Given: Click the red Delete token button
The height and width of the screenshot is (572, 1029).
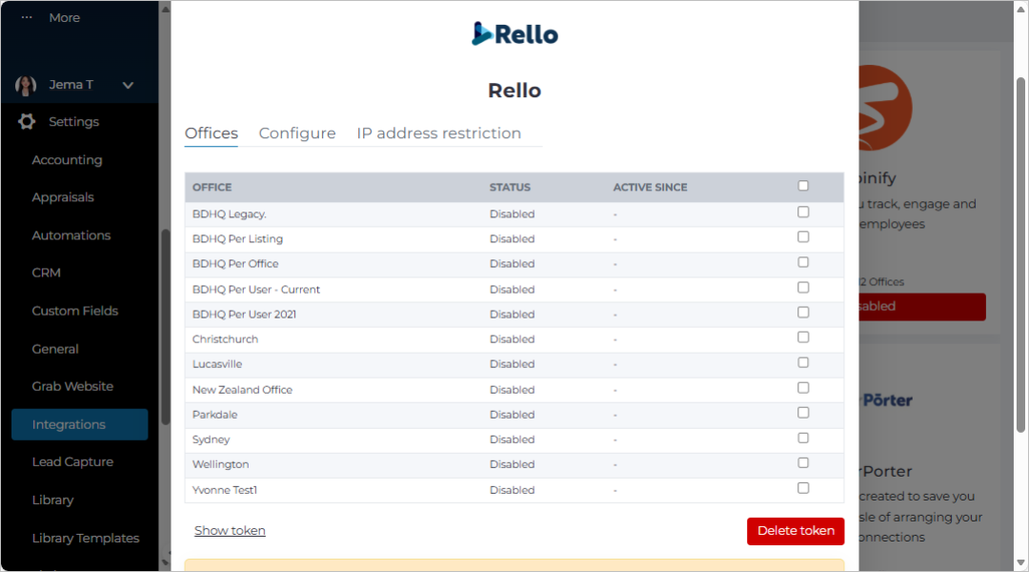Looking at the screenshot, I should click(796, 531).
